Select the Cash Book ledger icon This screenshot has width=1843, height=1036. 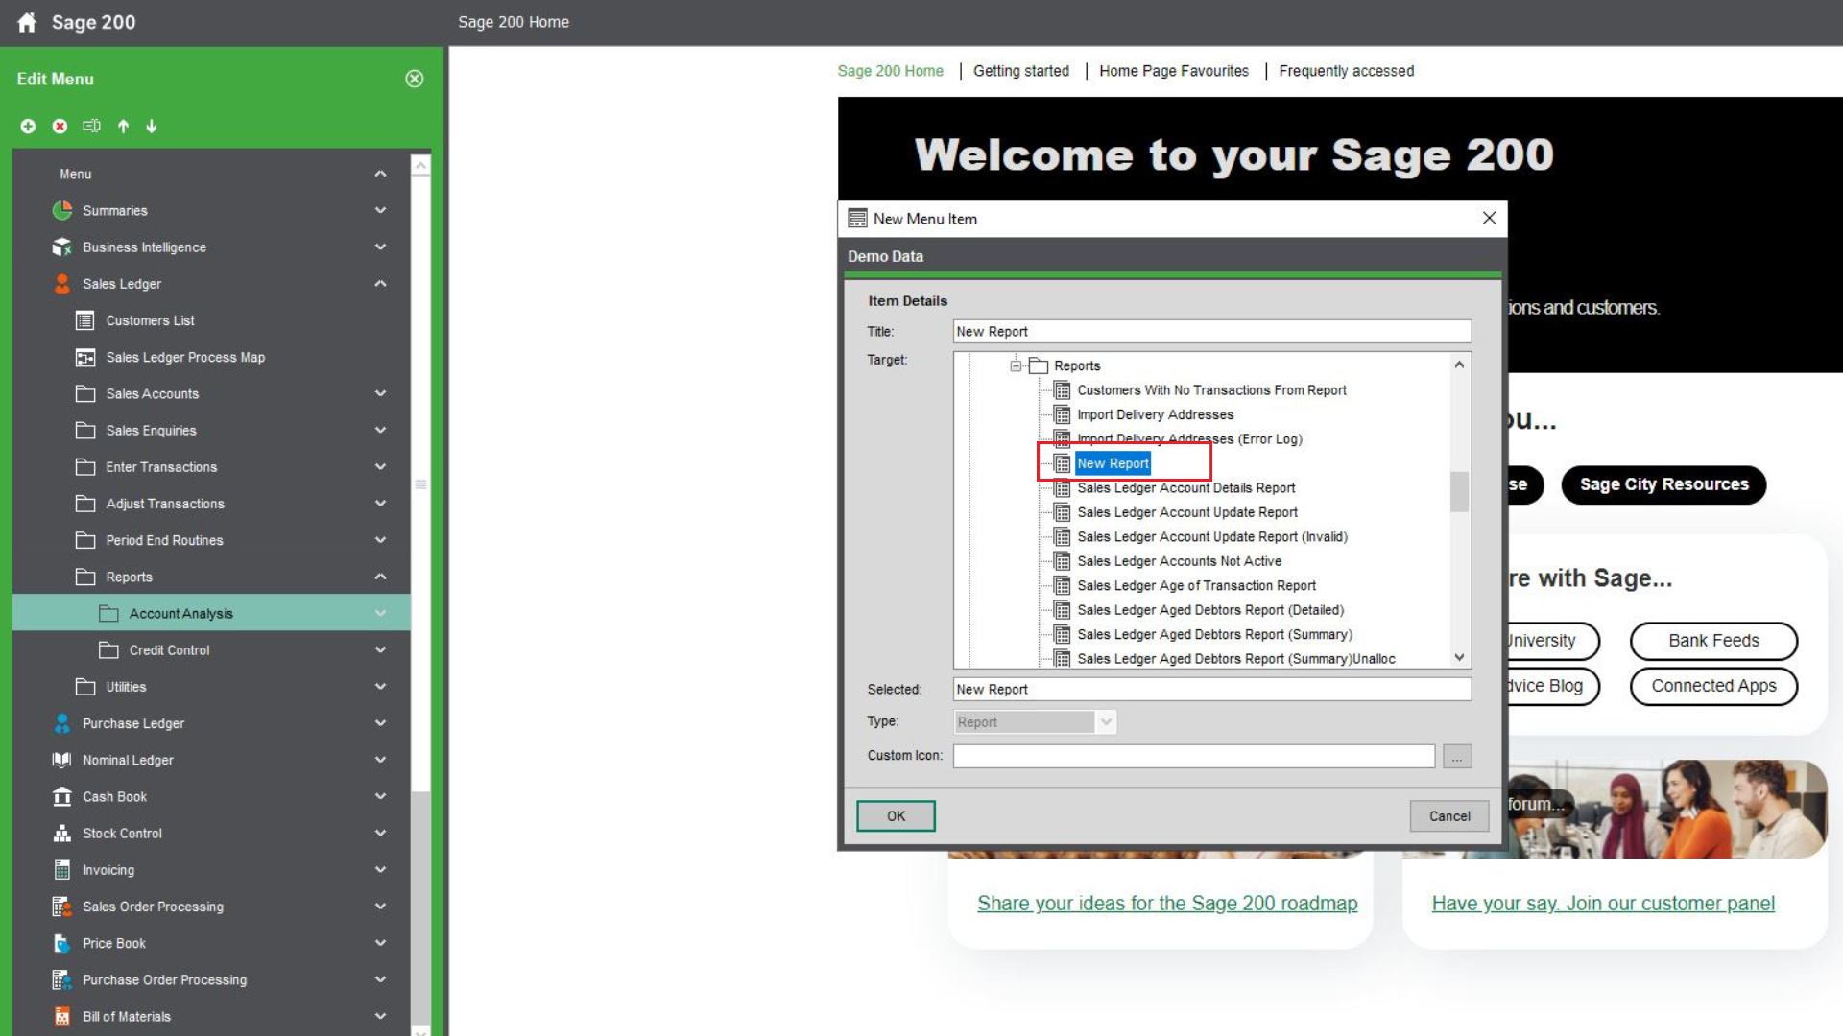pos(61,796)
